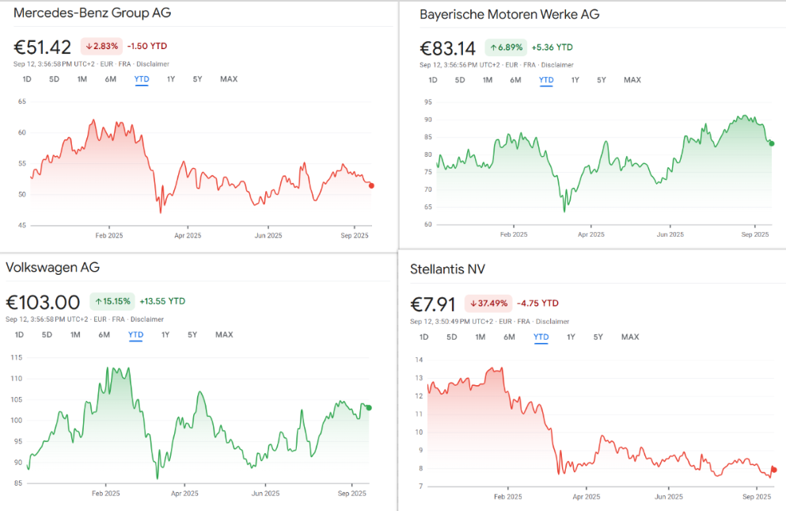This screenshot has width=786, height=511.
Task: Select YTD tab on Stellantis chart
Action: click(541, 337)
